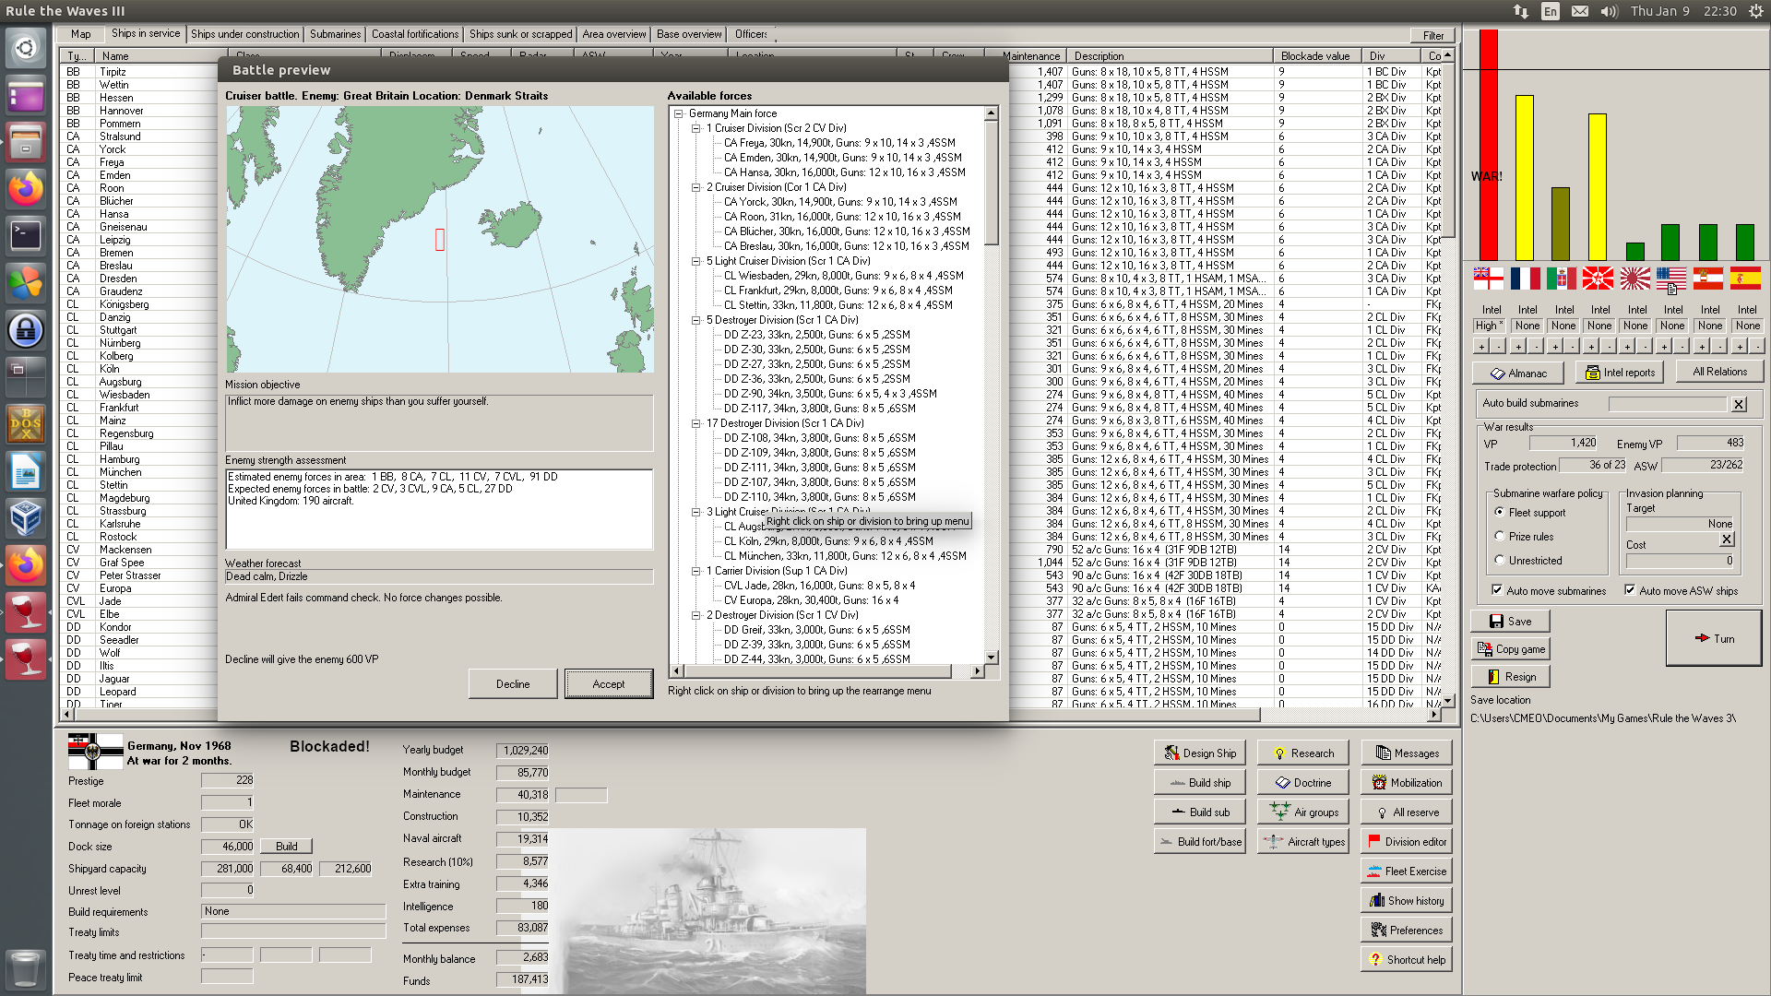1771x996 pixels.
Task: Open the Coastal fortifications tab
Action: click(415, 34)
